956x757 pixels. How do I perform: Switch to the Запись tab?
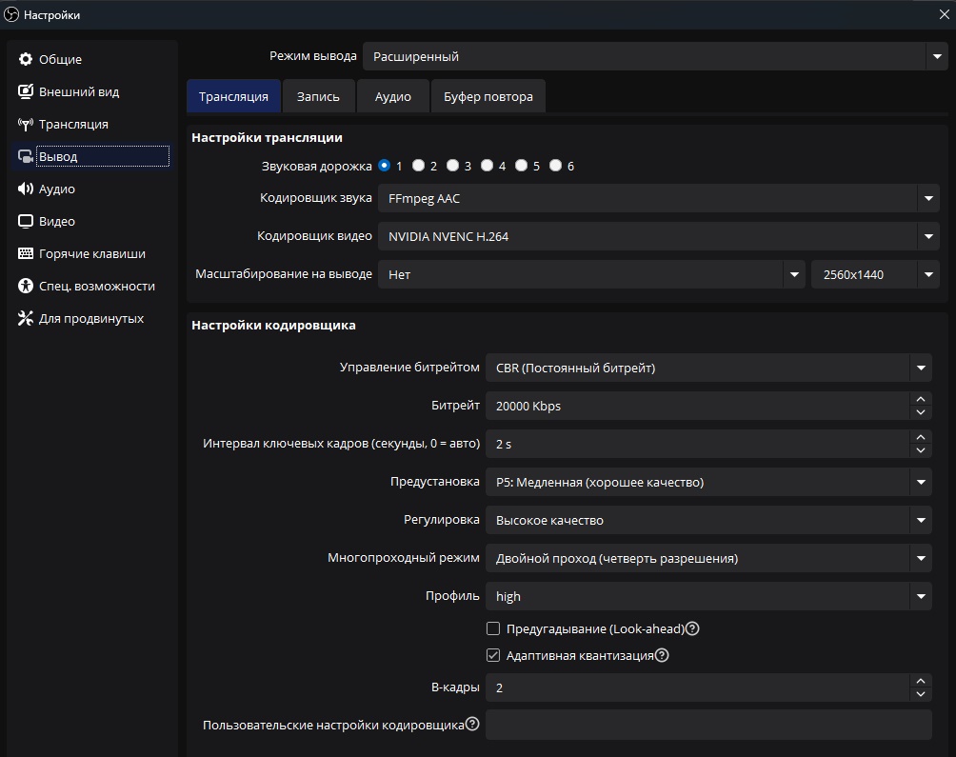[318, 96]
